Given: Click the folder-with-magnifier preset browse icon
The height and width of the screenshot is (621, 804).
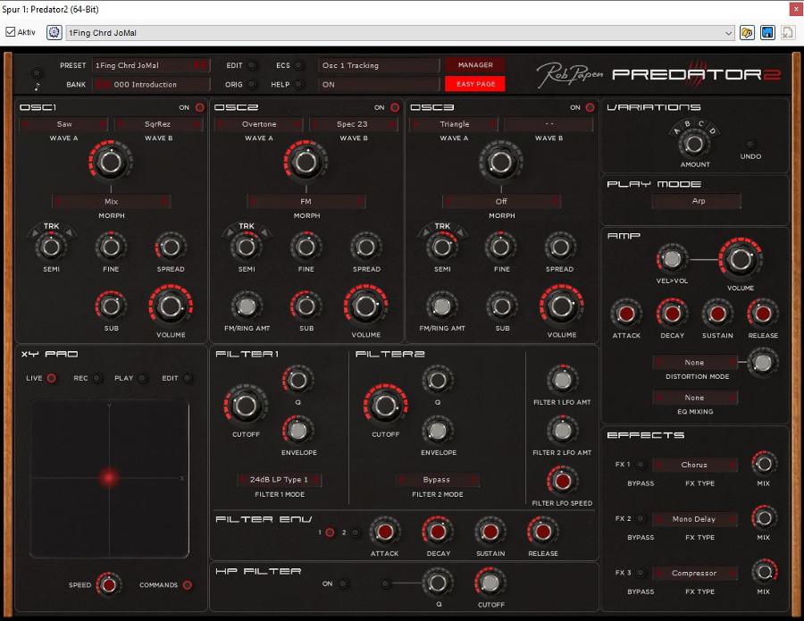Looking at the screenshot, I should click(747, 33).
